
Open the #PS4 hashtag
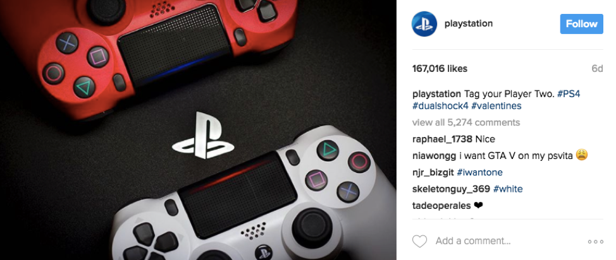[569, 94]
